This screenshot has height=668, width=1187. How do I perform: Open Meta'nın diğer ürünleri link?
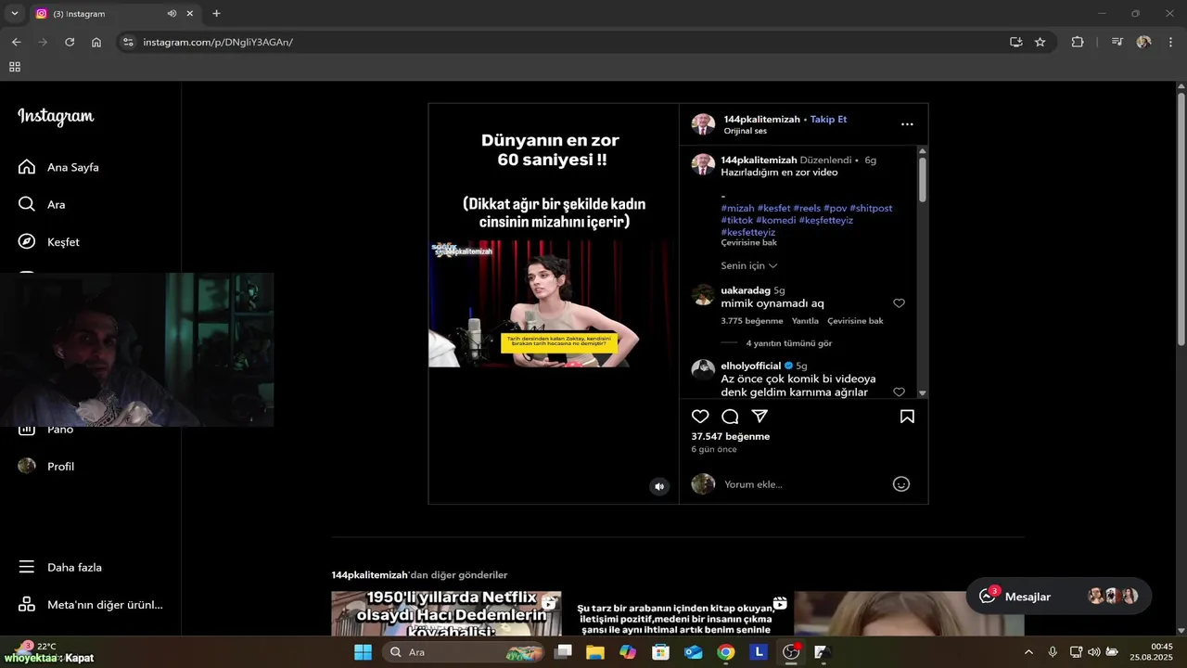click(x=90, y=605)
